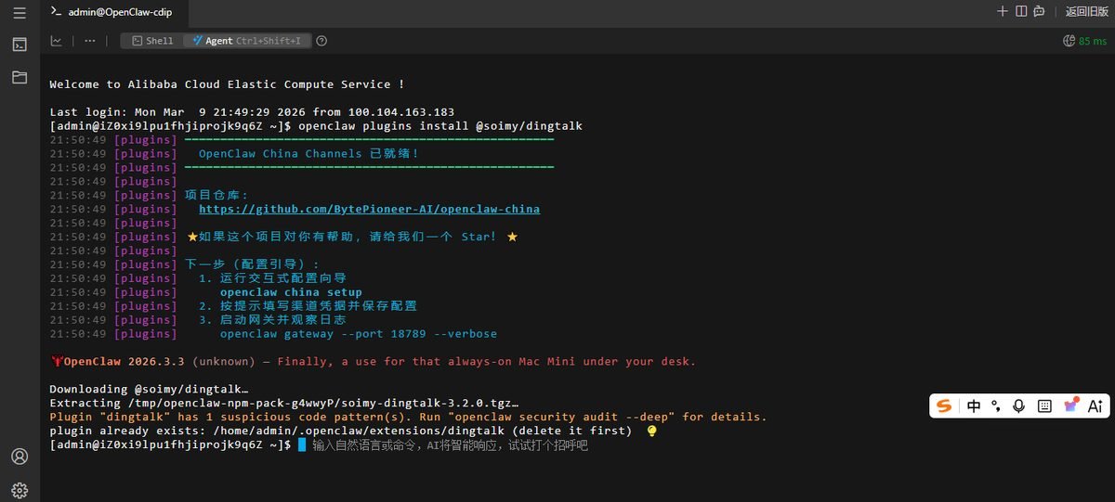Viewport: 1115px width, 502px height.
Task: Open the openclaw-china GitHub repository link
Action: [369, 209]
